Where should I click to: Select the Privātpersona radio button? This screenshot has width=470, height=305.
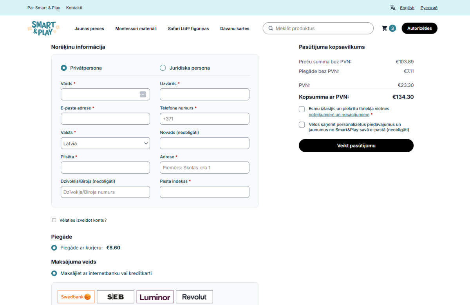63,68
